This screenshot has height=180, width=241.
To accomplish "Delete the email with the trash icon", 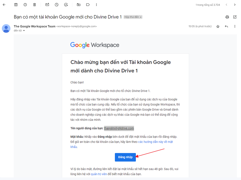I will 35,5.
